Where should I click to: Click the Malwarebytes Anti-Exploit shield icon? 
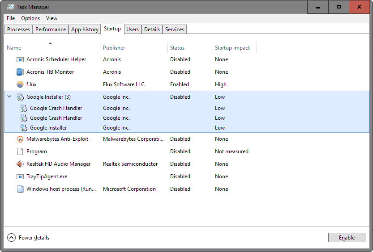pos(20,139)
